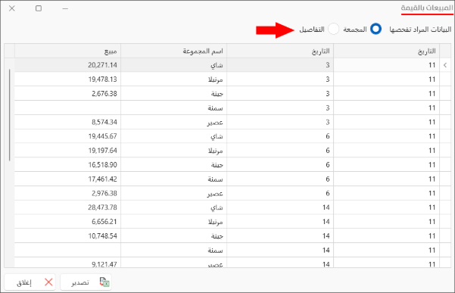The image size is (455, 293).
Task: Click the row indicator arrow on first row
Action: 445,65
